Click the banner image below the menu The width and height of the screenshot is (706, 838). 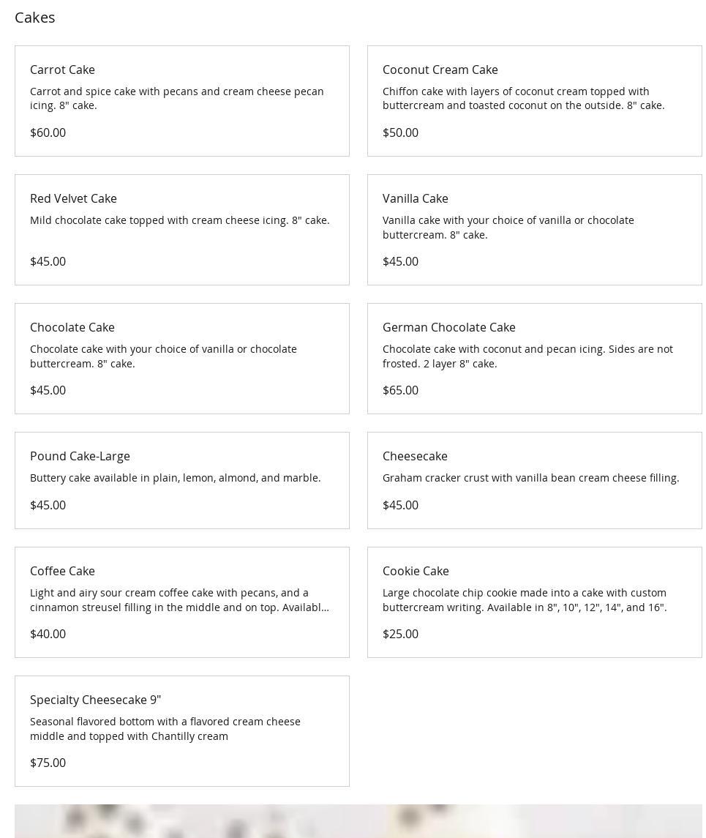click(x=358, y=821)
